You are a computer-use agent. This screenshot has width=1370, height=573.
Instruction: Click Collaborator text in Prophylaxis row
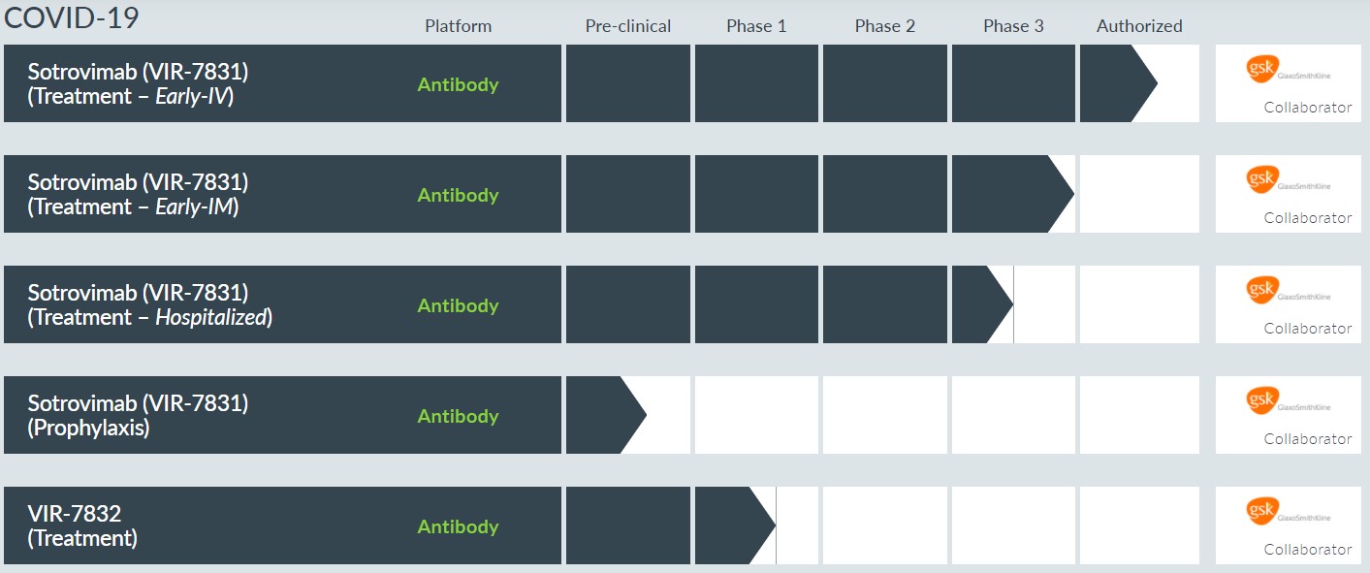point(1308,439)
